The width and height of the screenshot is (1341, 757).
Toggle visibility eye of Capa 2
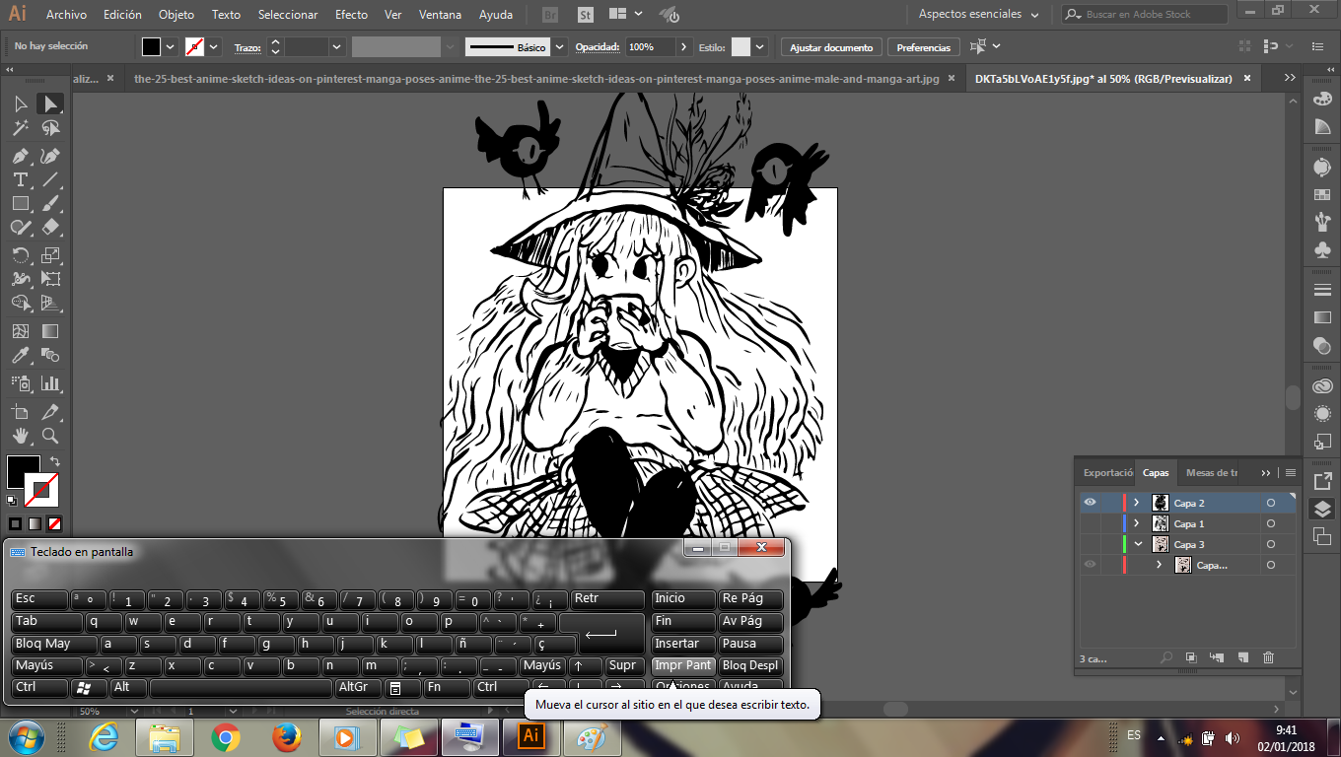pyautogui.click(x=1090, y=503)
